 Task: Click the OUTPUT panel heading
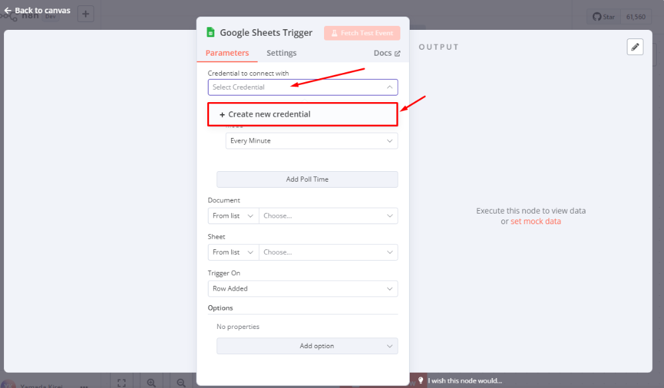[x=439, y=47]
